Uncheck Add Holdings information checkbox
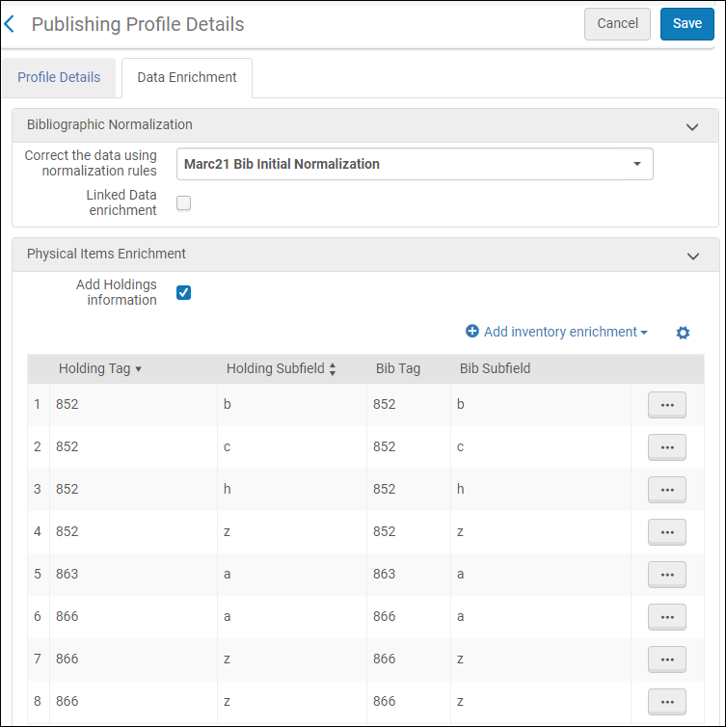Screen dimensions: 726x727 (184, 292)
